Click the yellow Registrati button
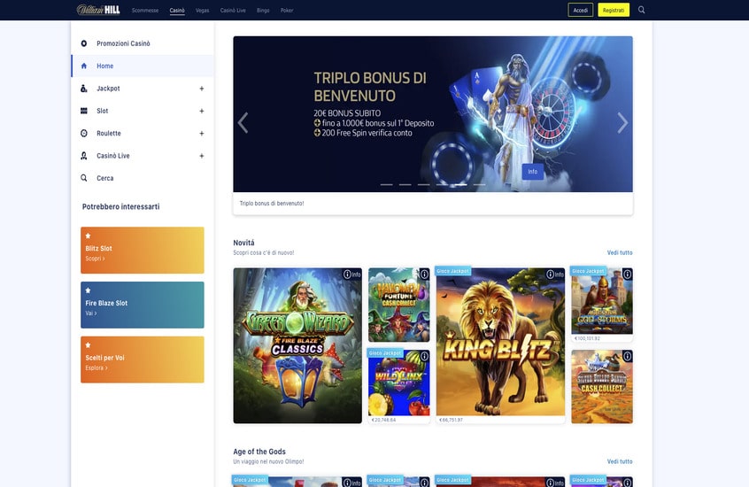The image size is (749, 487). click(x=614, y=10)
